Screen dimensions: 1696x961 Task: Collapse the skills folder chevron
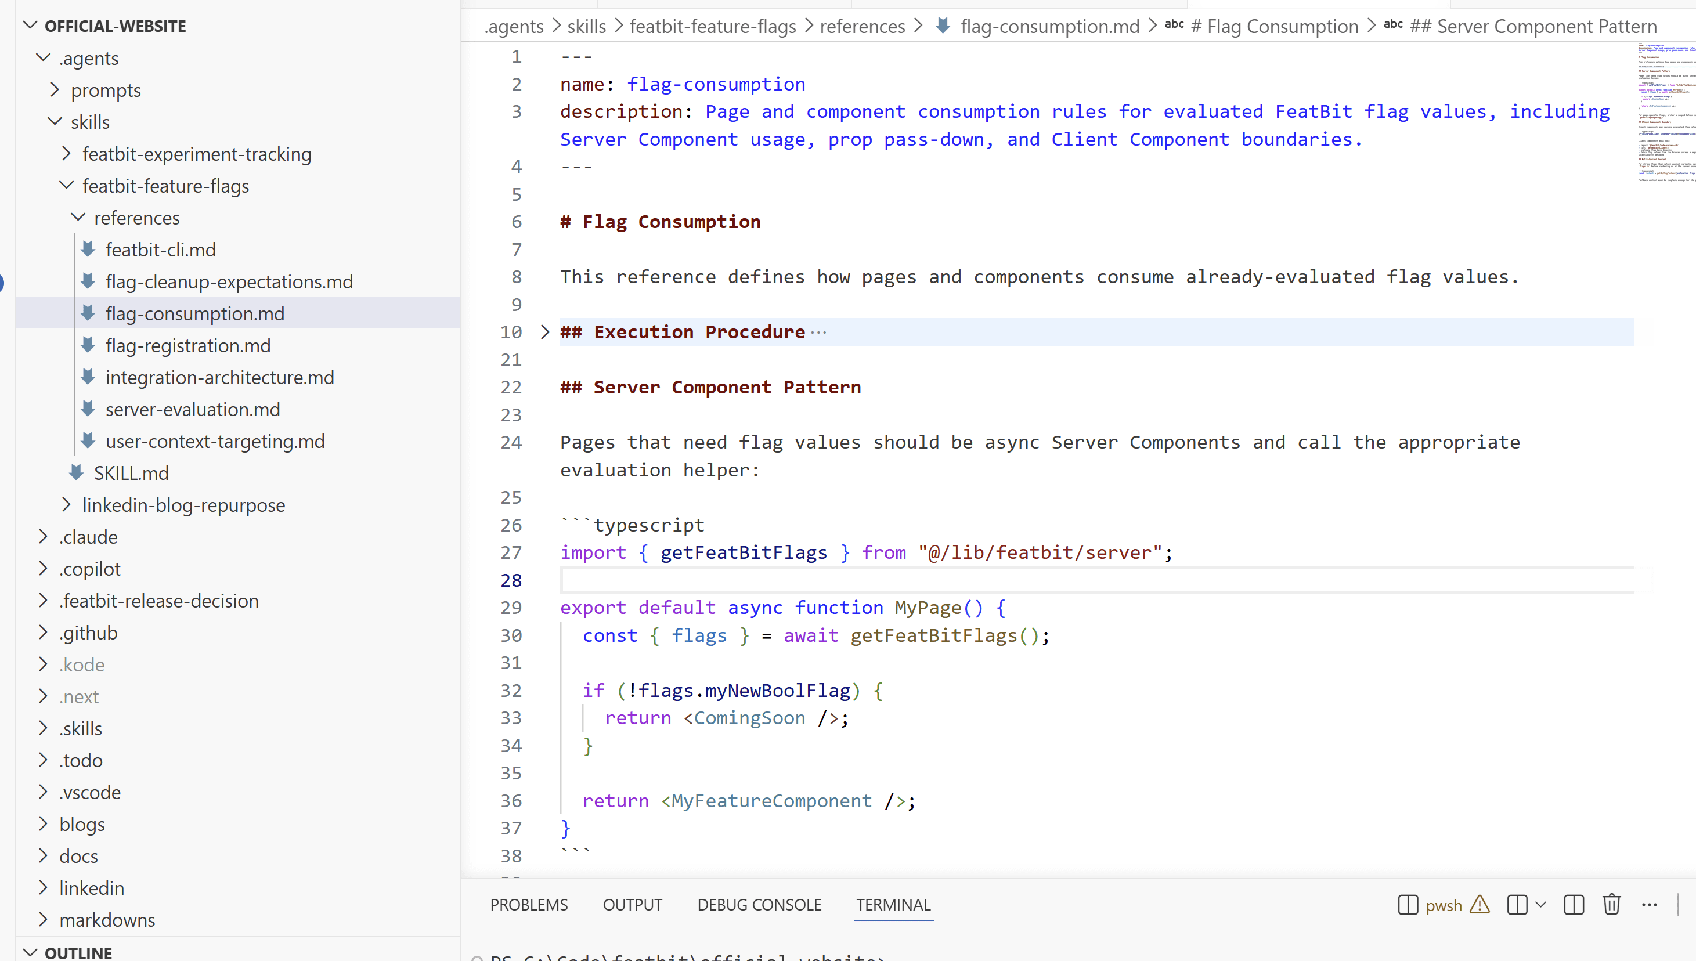click(56, 121)
